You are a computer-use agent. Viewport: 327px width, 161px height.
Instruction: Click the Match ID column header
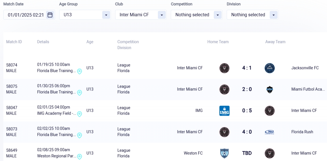(x=14, y=42)
